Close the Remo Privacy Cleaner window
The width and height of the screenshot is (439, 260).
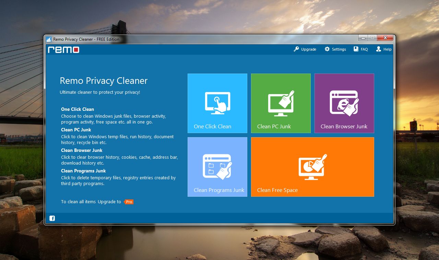tap(385, 38)
